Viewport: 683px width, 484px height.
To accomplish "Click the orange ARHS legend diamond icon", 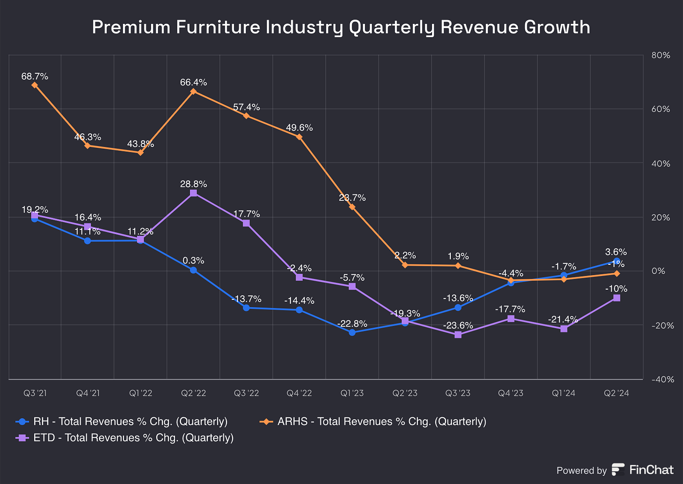I will (x=266, y=422).
